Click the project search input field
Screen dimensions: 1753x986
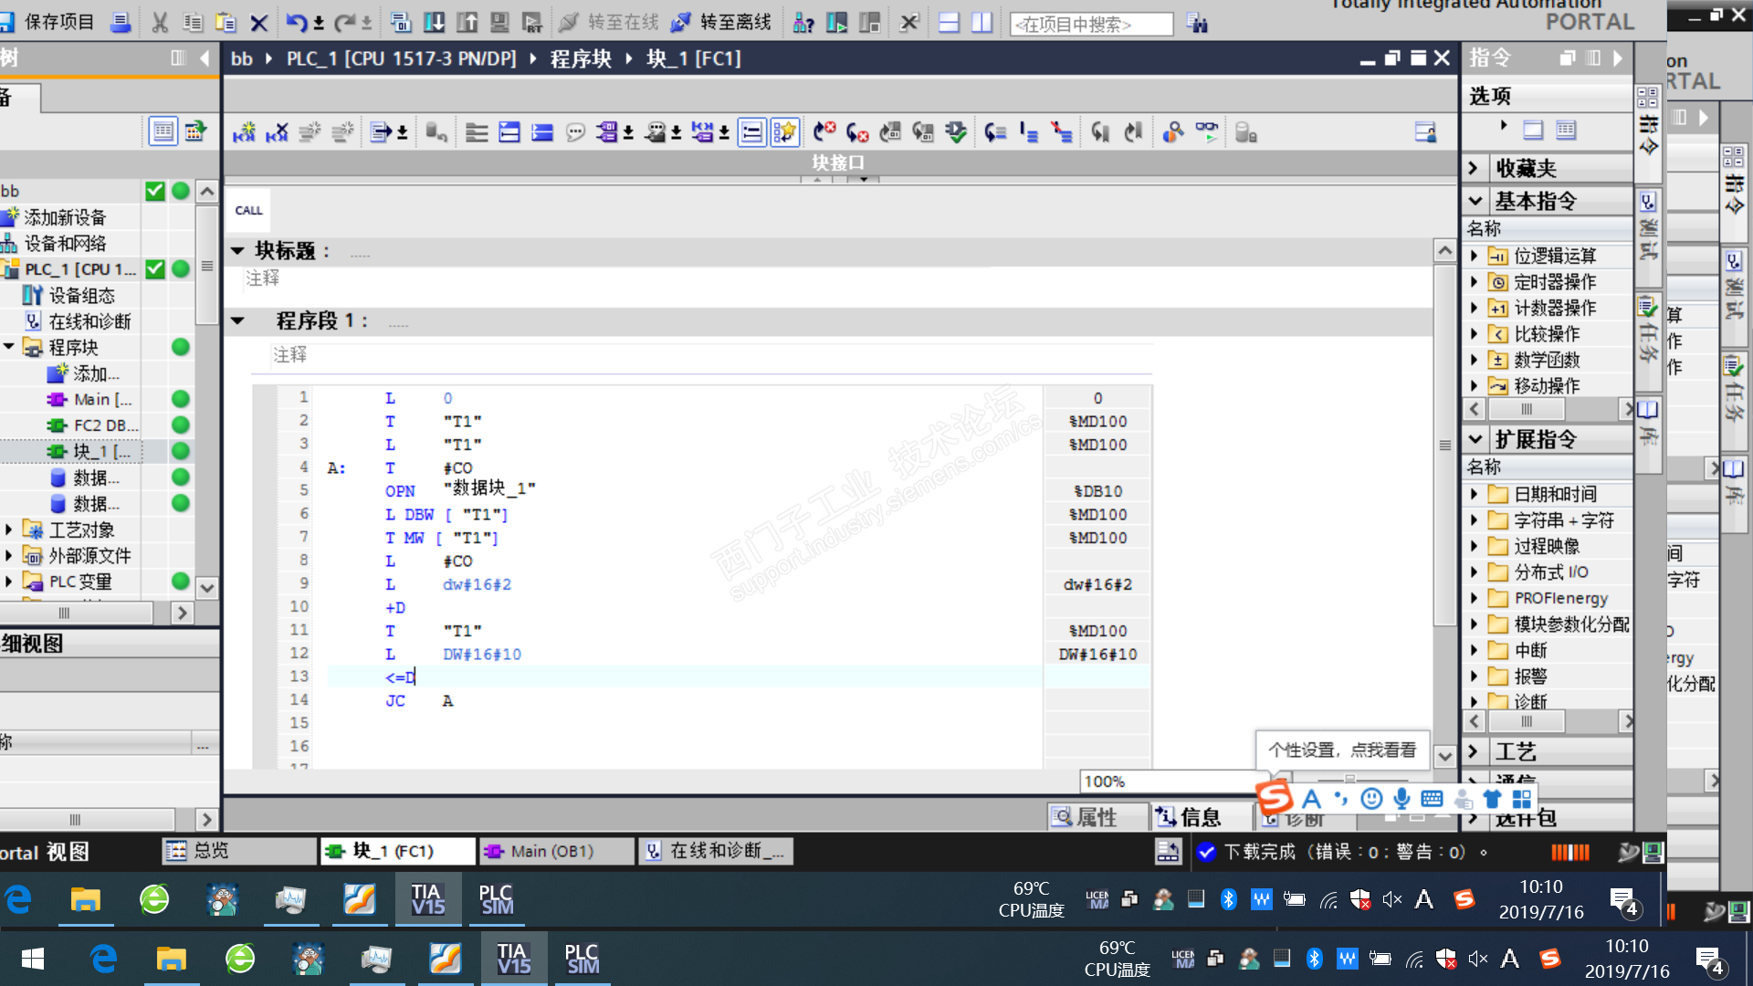(x=1091, y=24)
